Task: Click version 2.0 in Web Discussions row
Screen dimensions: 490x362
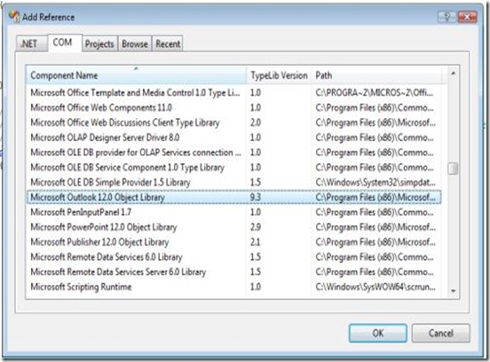Action: [x=256, y=122]
